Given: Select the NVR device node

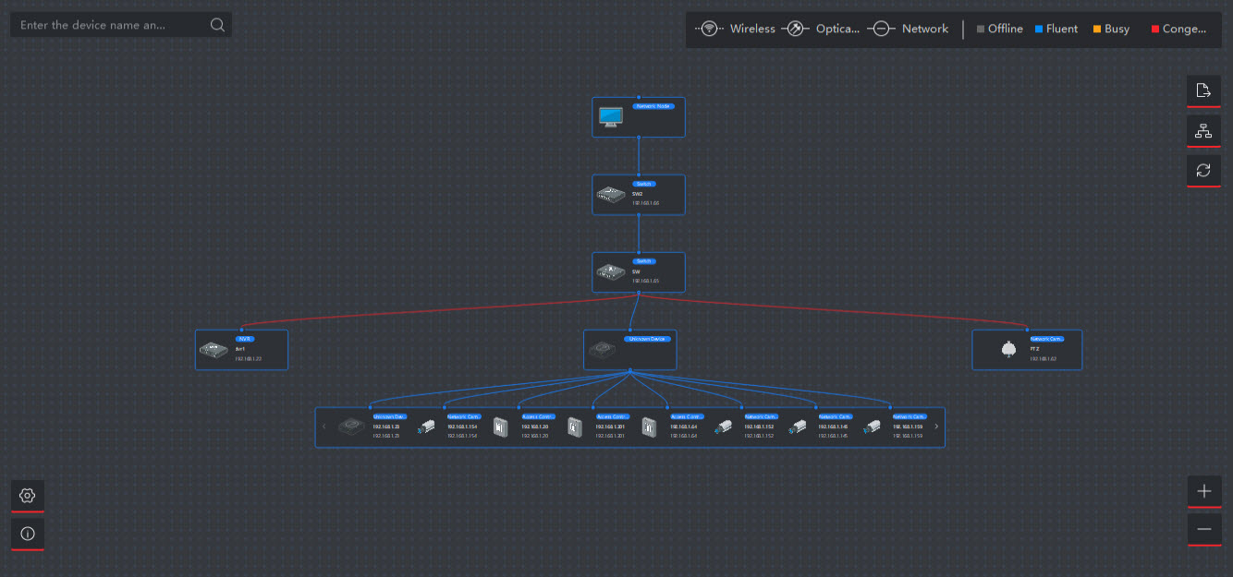Looking at the screenshot, I should [x=241, y=350].
